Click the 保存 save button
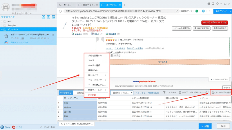 223,126
